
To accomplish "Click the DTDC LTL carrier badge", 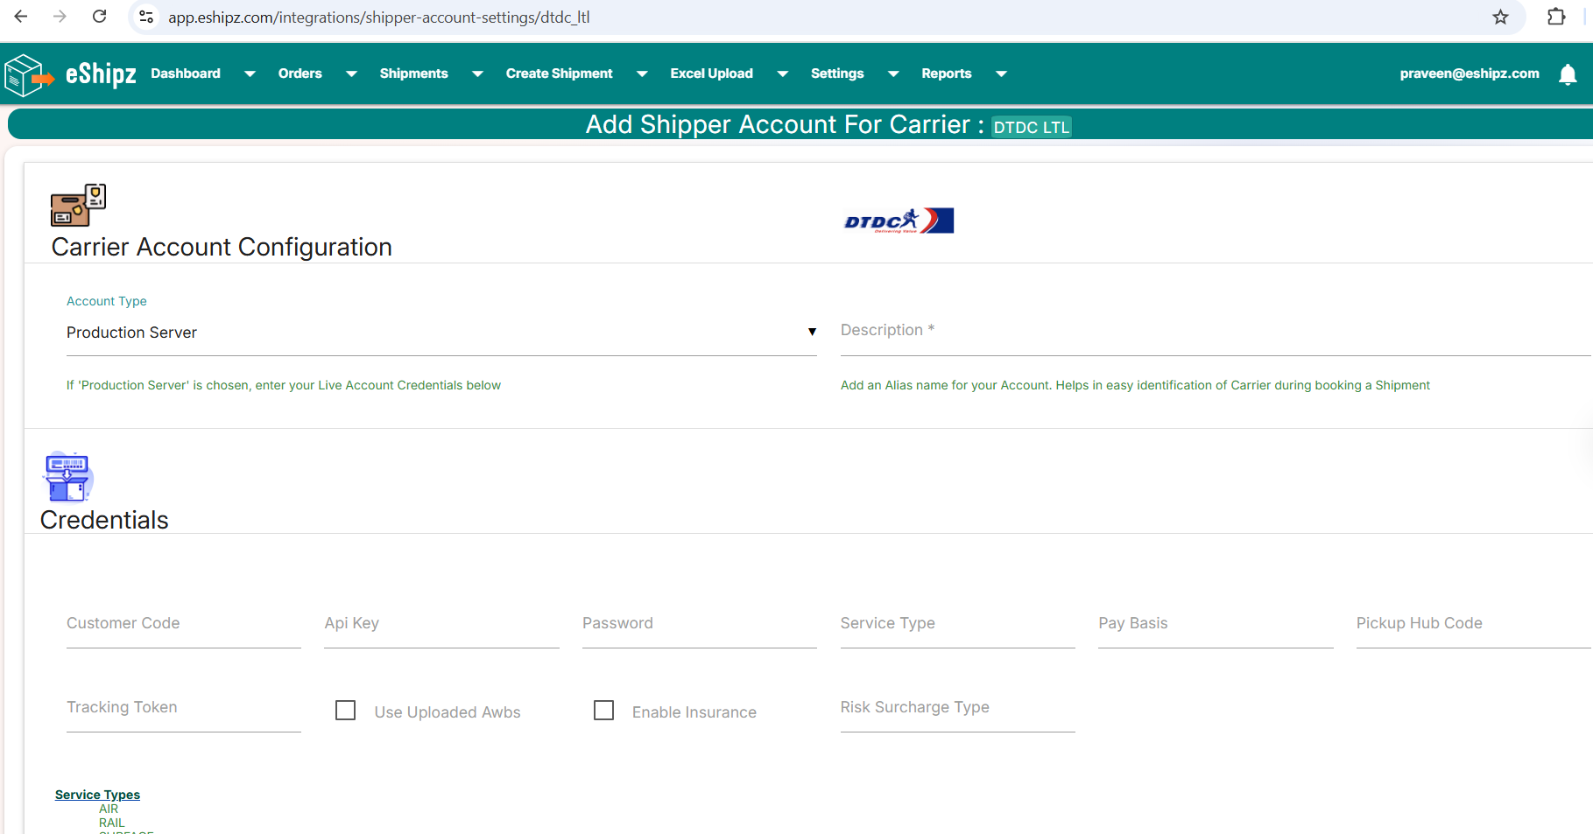I will 1032,127.
